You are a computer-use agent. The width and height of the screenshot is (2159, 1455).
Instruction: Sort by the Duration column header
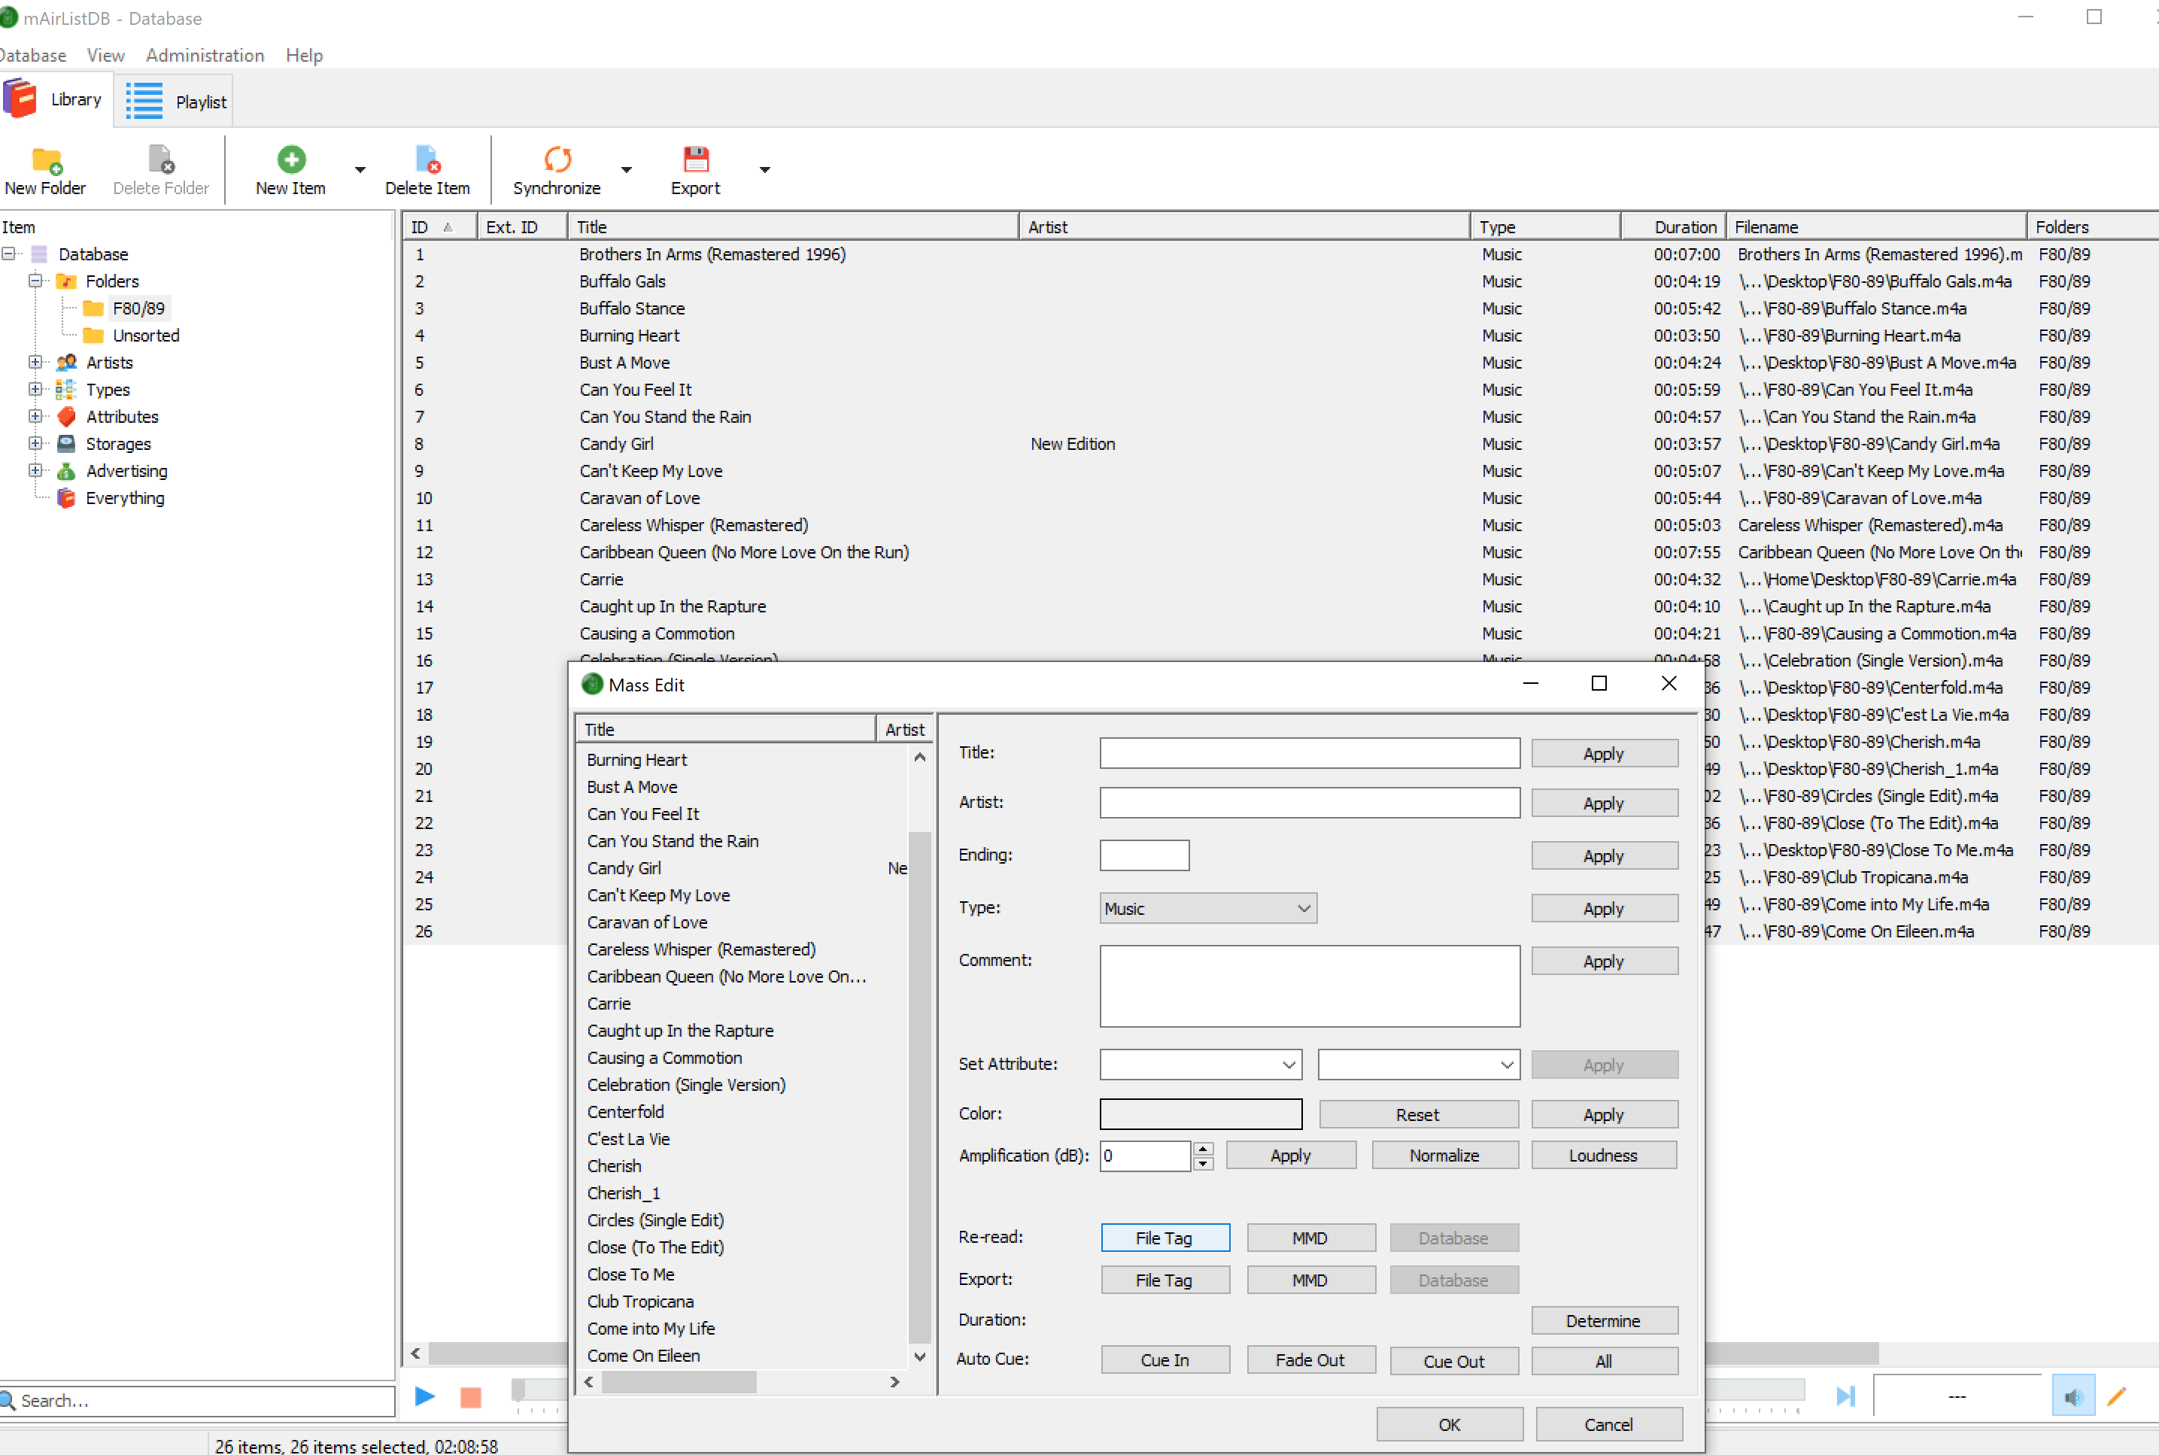point(1674,227)
